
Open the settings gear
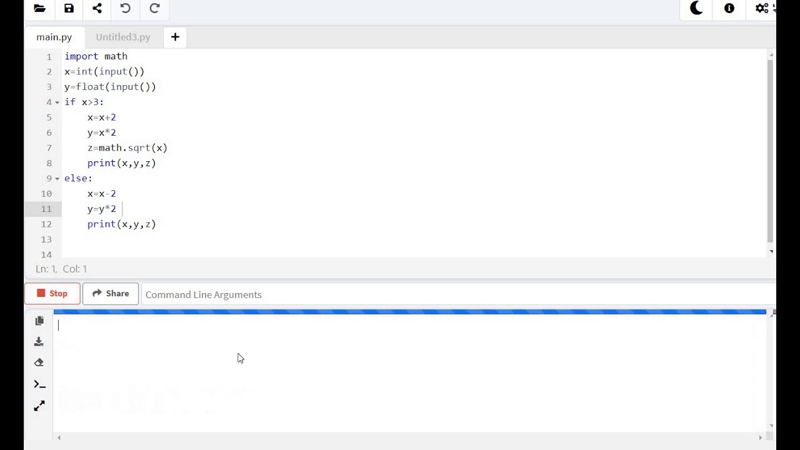(762, 8)
